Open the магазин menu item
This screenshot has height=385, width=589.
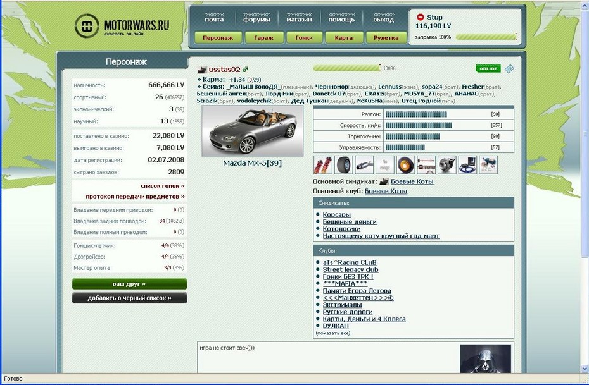coord(299,20)
